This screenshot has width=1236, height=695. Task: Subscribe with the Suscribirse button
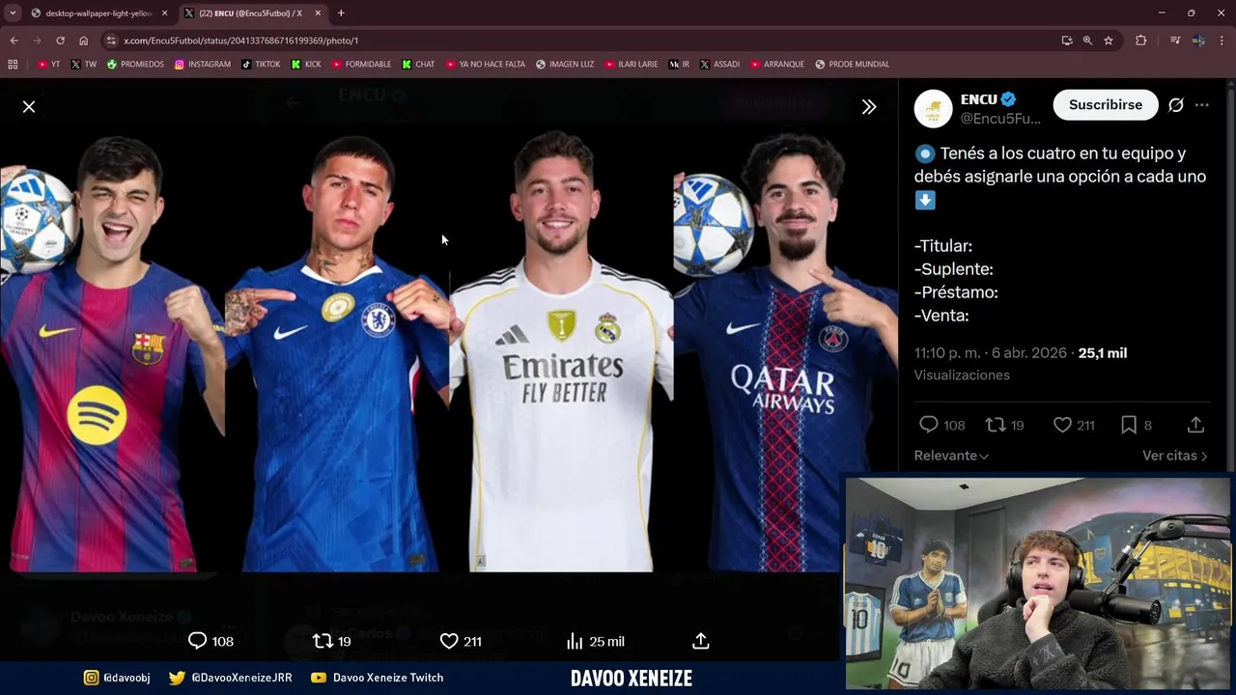click(1106, 105)
